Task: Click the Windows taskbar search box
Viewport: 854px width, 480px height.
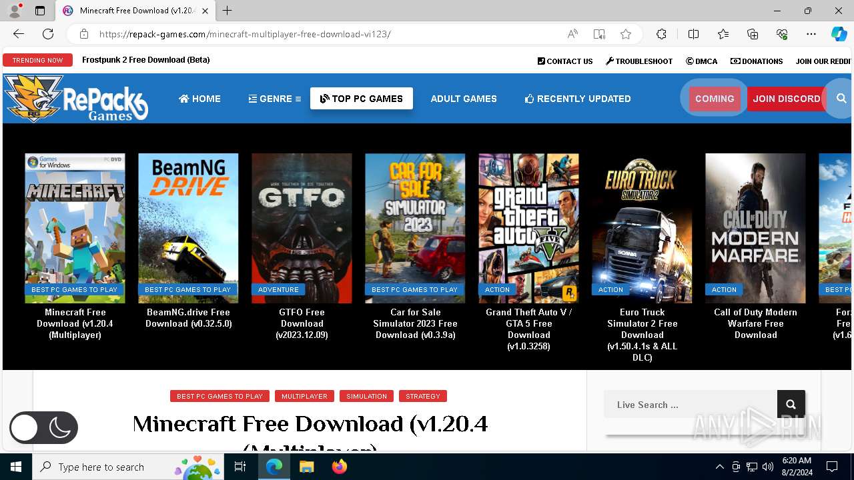Action: [127, 467]
